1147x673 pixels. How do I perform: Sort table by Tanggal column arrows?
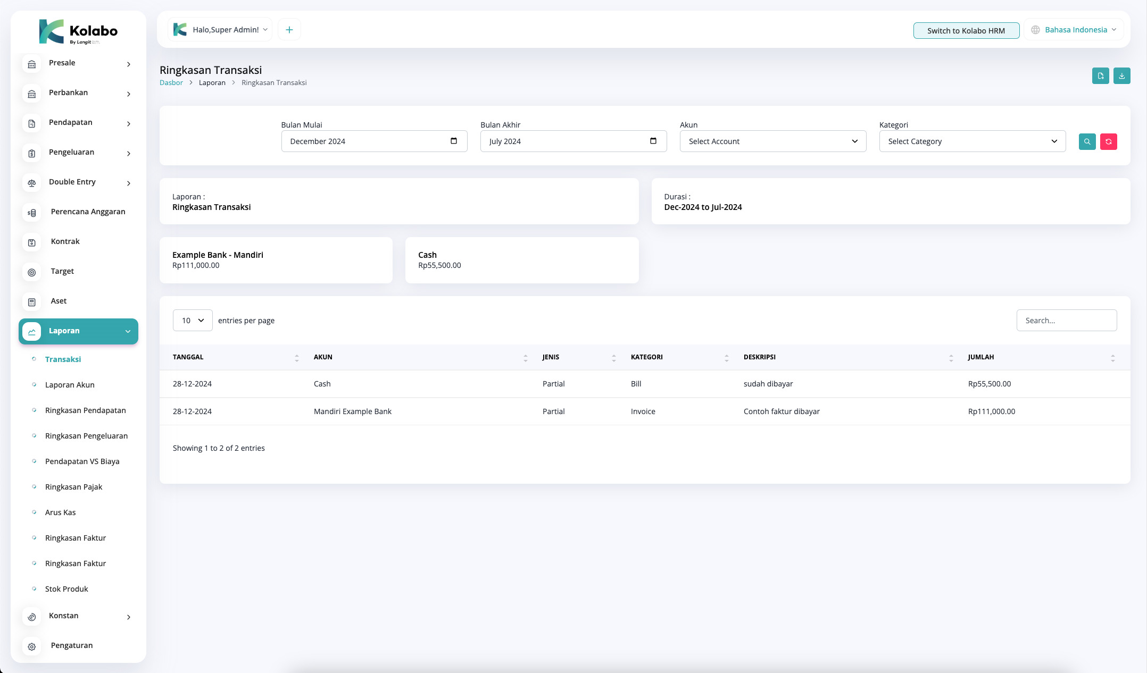point(297,358)
